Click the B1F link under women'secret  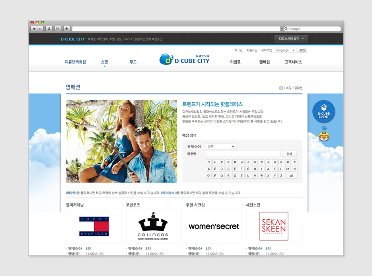208,249
